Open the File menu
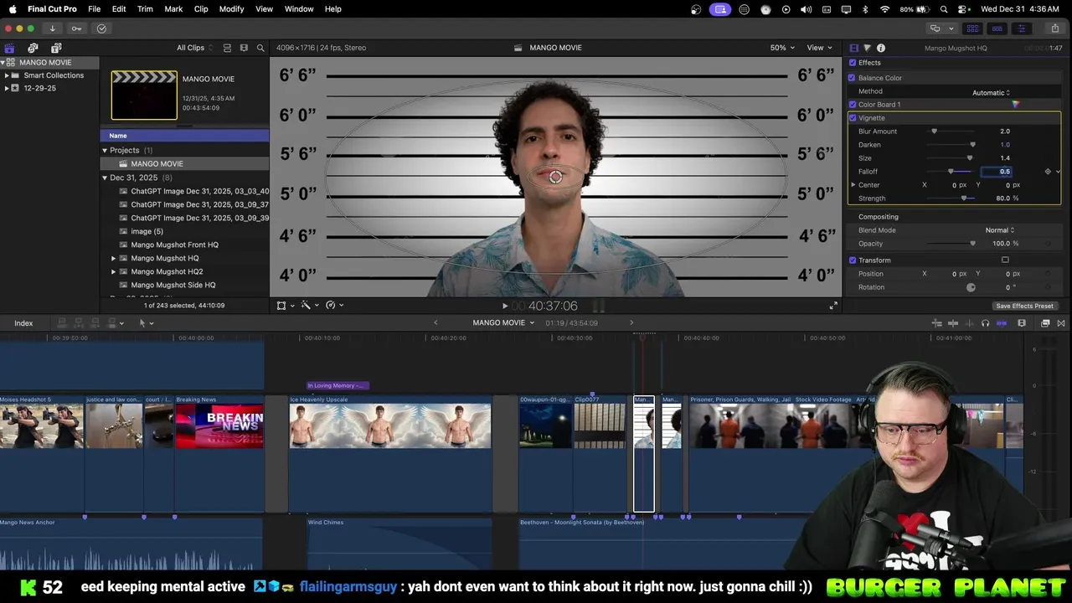Screen dimensions: 1072x603 click(95, 8)
